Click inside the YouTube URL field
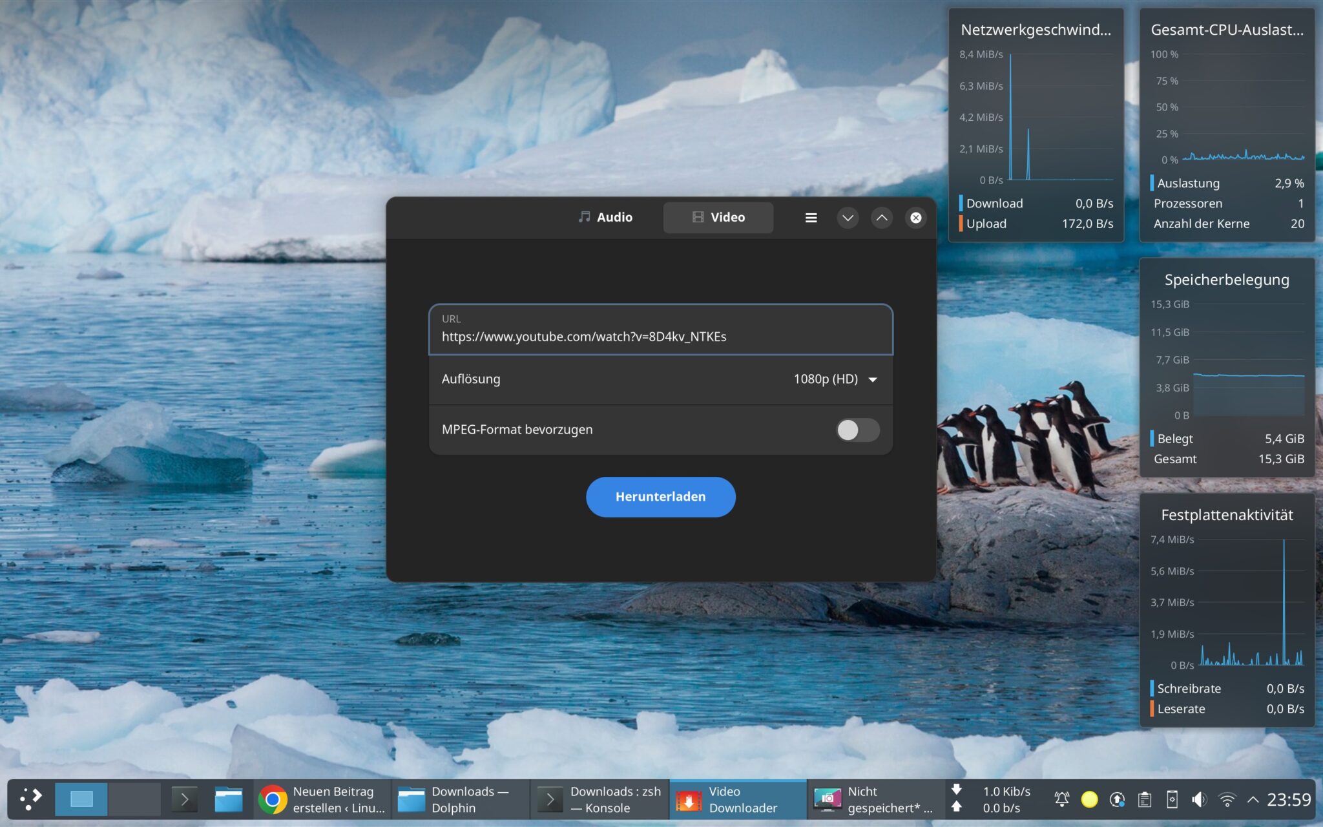Image resolution: width=1323 pixels, height=827 pixels. (659, 336)
